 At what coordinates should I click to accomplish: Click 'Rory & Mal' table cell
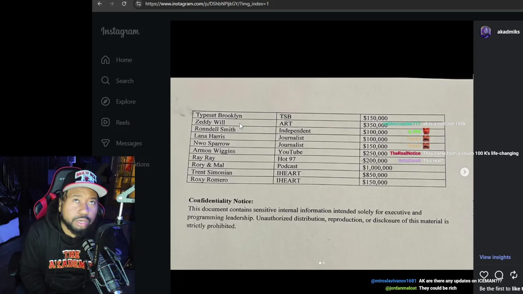[x=208, y=165]
